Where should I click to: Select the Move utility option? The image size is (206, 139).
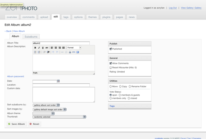coord(111,87)
